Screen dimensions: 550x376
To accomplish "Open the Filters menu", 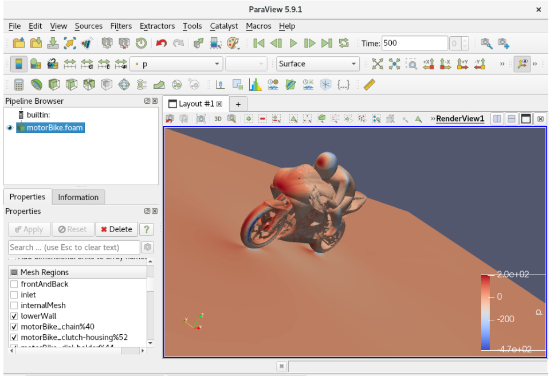I will (x=121, y=26).
